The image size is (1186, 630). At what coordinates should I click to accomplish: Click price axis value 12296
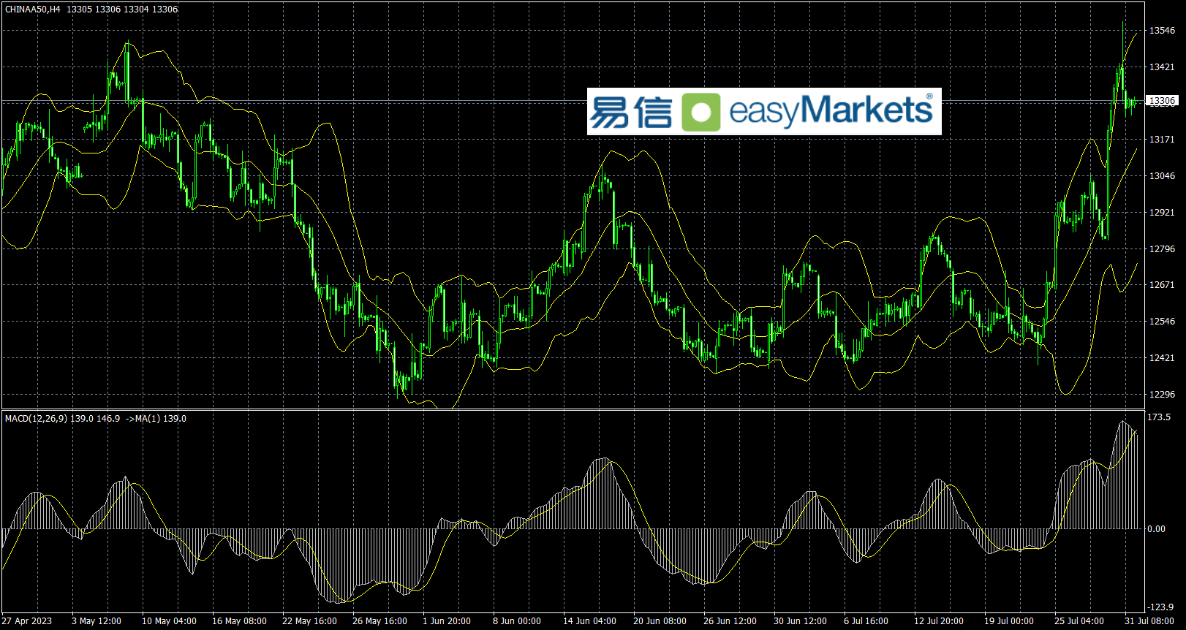[x=1162, y=395]
